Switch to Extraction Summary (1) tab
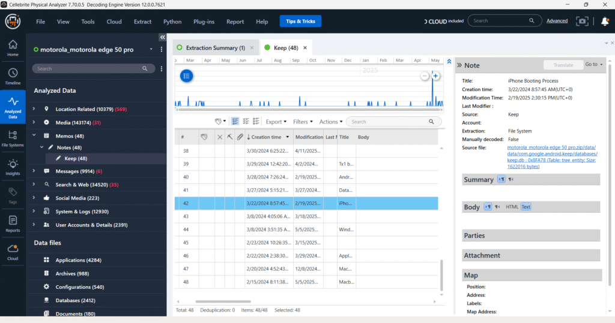This screenshot has height=323, width=615. [x=216, y=48]
